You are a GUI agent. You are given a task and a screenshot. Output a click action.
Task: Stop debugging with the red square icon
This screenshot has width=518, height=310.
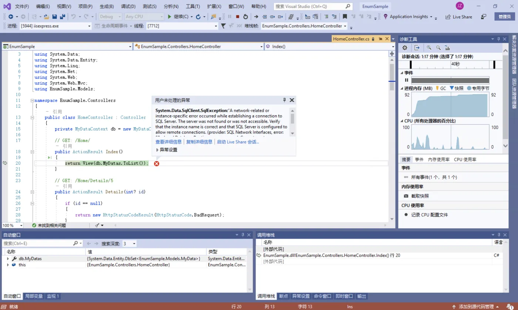[238, 17]
